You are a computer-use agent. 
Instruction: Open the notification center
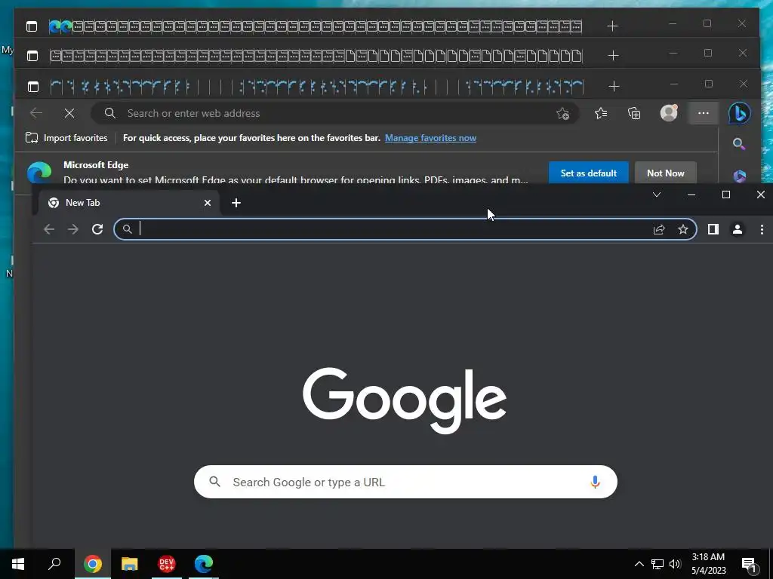(x=749, y=564)
